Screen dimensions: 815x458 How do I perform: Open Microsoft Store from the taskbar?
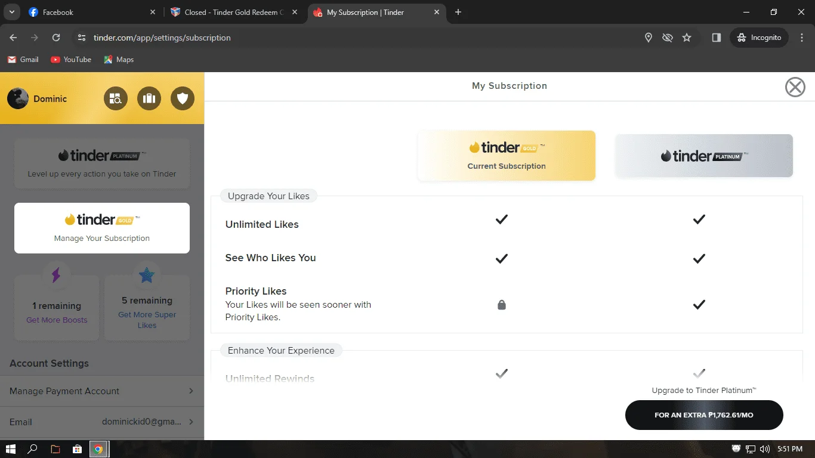[x=77, y=449]
